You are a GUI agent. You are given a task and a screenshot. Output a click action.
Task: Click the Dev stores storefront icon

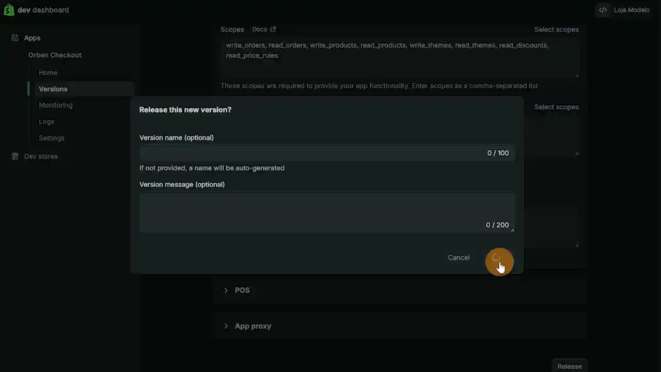(15, 156)
